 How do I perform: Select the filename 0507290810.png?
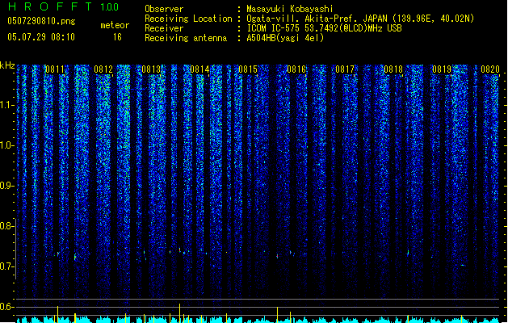41,21
